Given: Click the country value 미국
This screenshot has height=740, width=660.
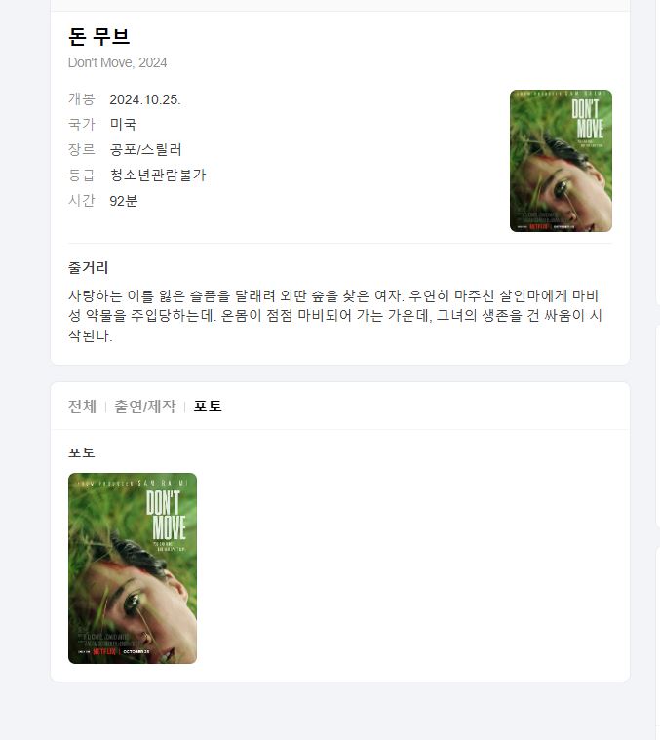Looking at the screenshot, I should coord(123,124).
